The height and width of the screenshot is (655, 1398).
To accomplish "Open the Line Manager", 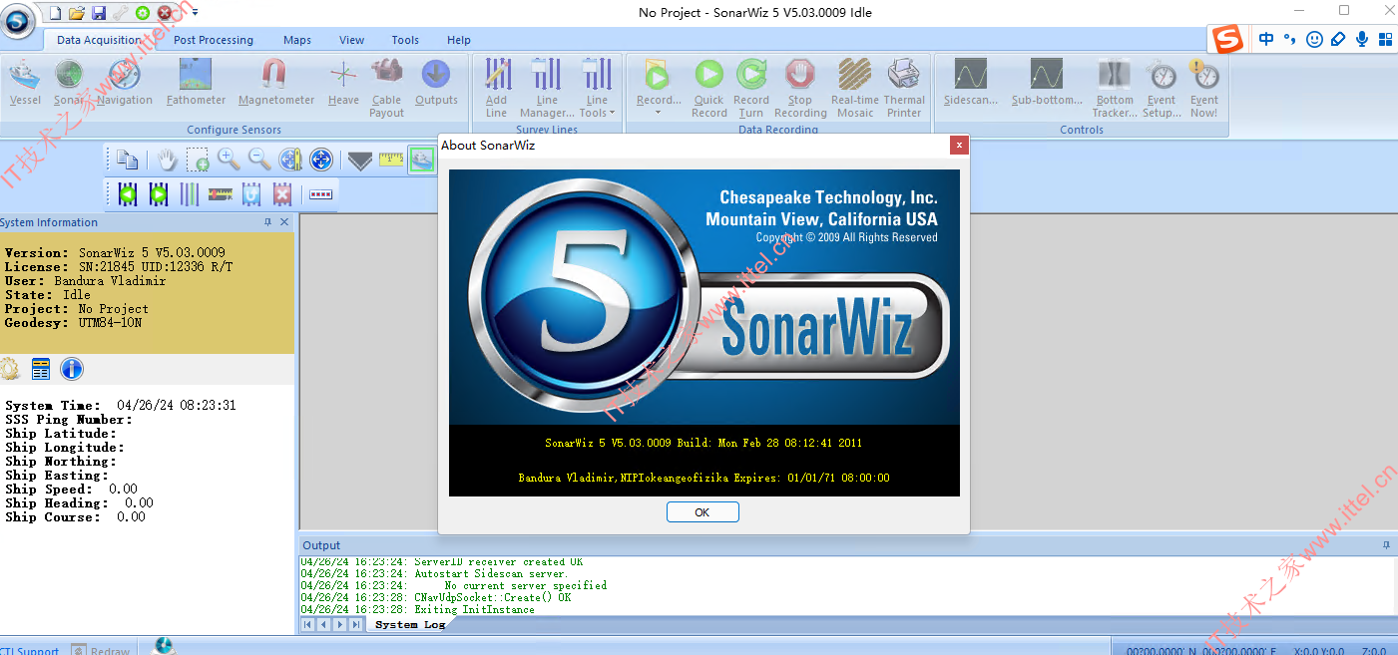I will coord(547,88).
